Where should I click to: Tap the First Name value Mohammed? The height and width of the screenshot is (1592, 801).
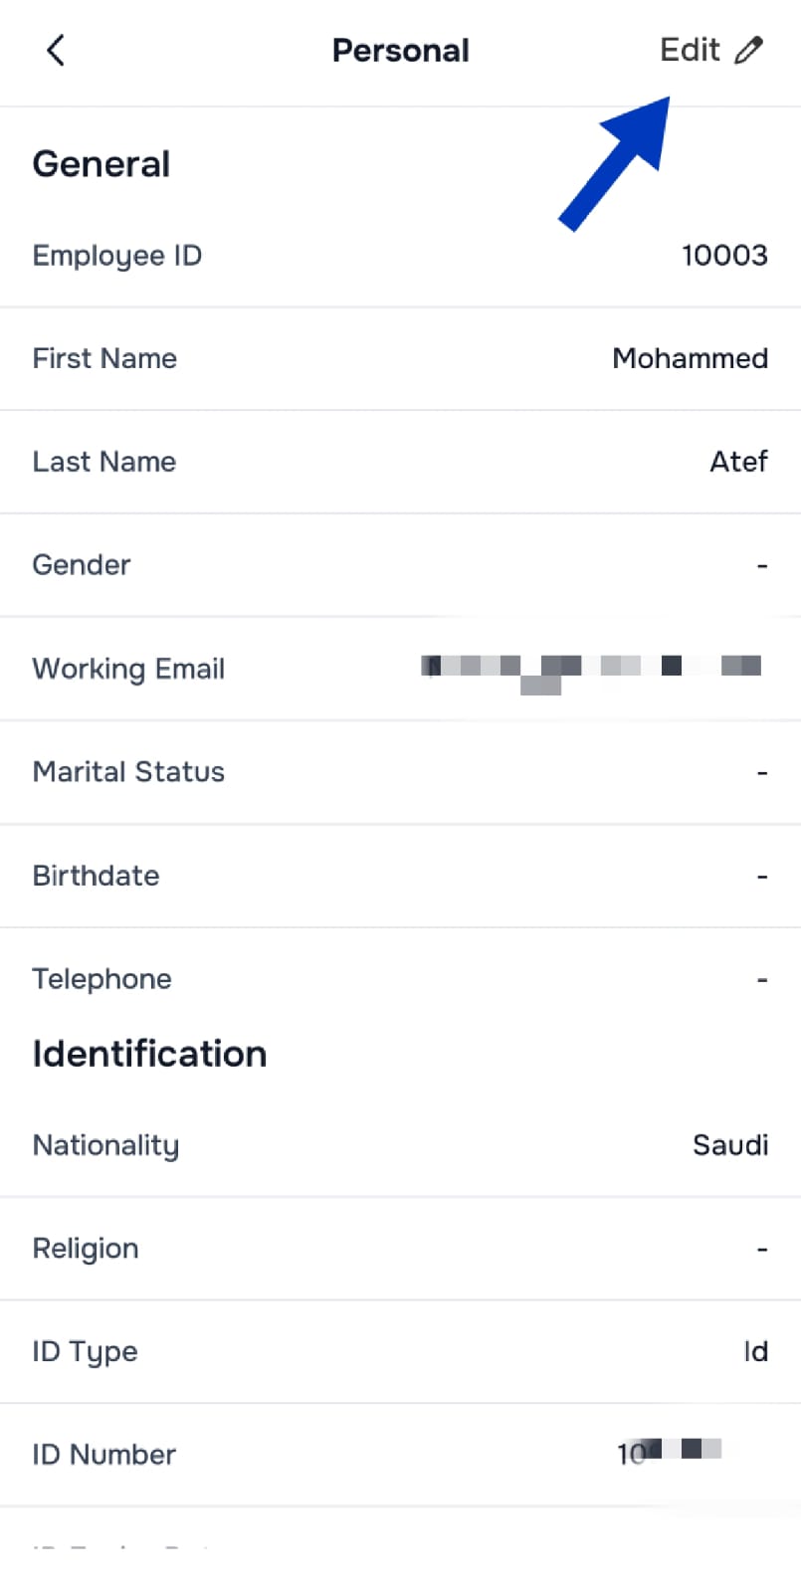(x=690, y=358)
